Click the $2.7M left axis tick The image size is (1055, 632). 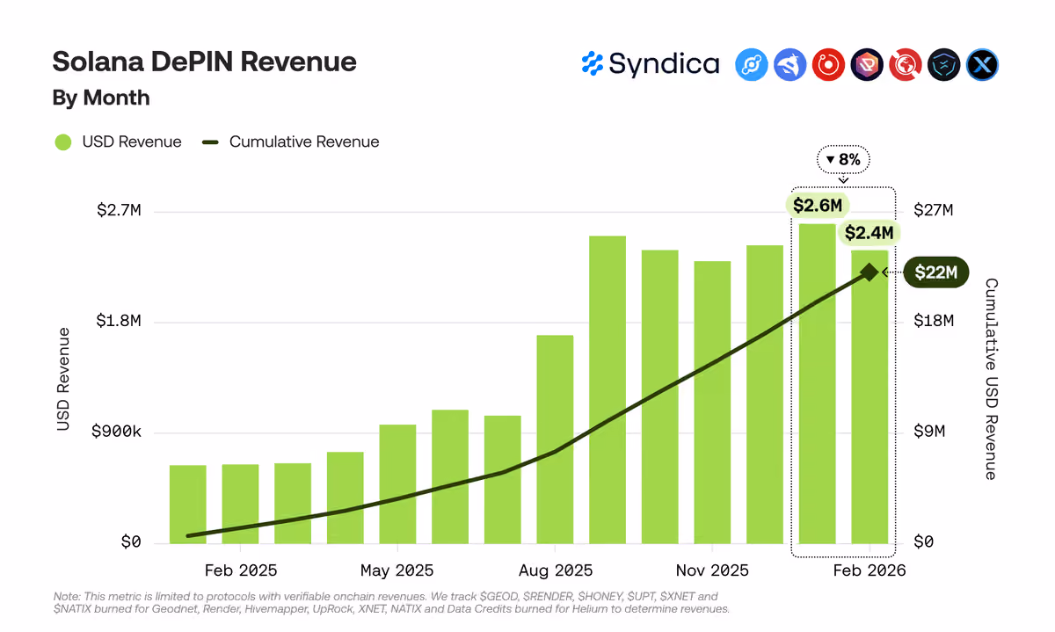[x=119, y=211]
